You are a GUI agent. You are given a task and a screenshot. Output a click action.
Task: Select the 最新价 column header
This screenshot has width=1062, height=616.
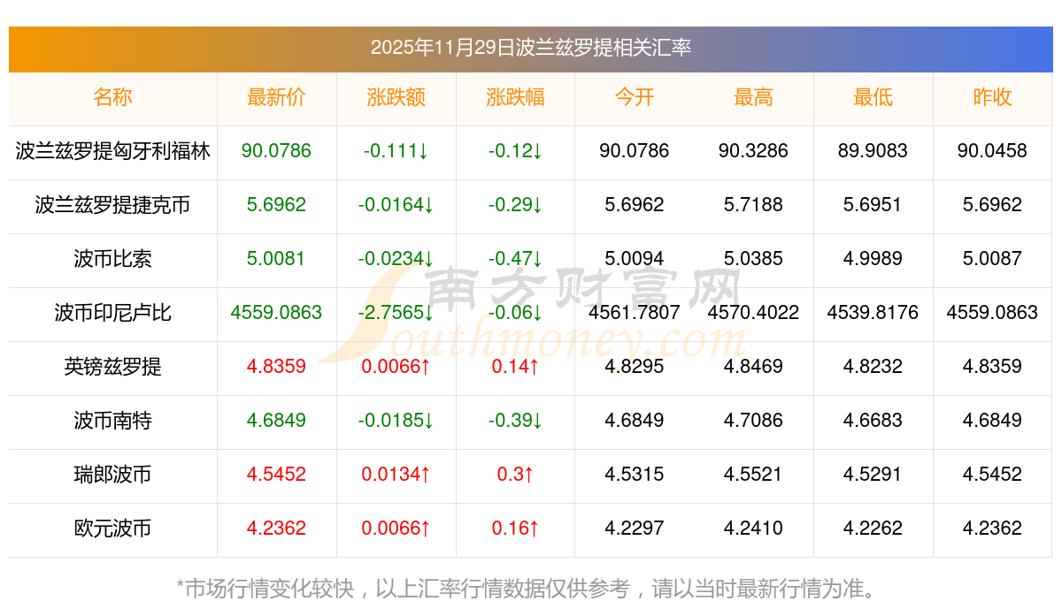coord(276,97)
